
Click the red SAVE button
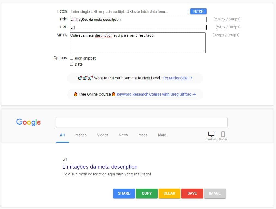click(192, 193)
